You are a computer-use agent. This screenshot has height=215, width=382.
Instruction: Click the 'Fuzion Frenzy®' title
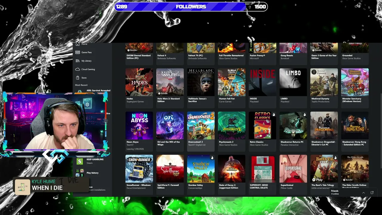point(257,56)
